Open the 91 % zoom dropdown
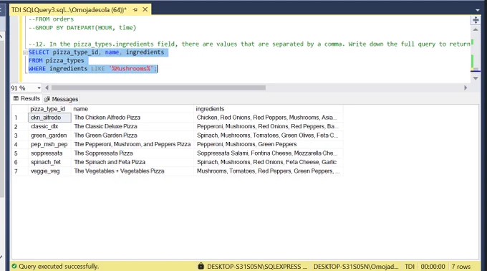487x271 pixels. point(39,88)
